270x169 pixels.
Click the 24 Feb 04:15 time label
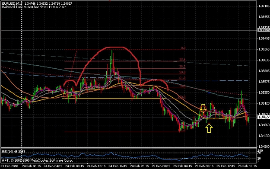[x=53, y=166]
